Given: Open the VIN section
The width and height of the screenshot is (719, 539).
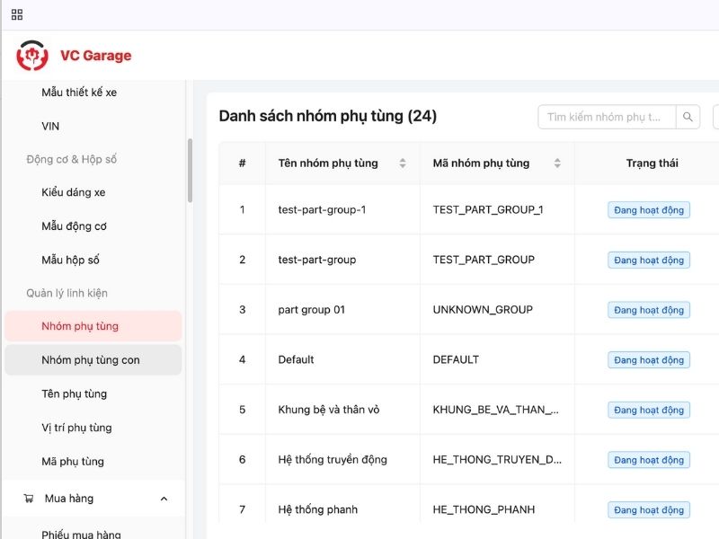Looking at the screenshot, I should tap(49, 126).
